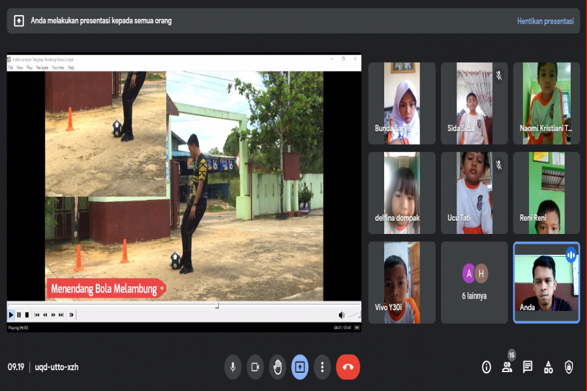Click the play button in the media player

click(11, 315)
